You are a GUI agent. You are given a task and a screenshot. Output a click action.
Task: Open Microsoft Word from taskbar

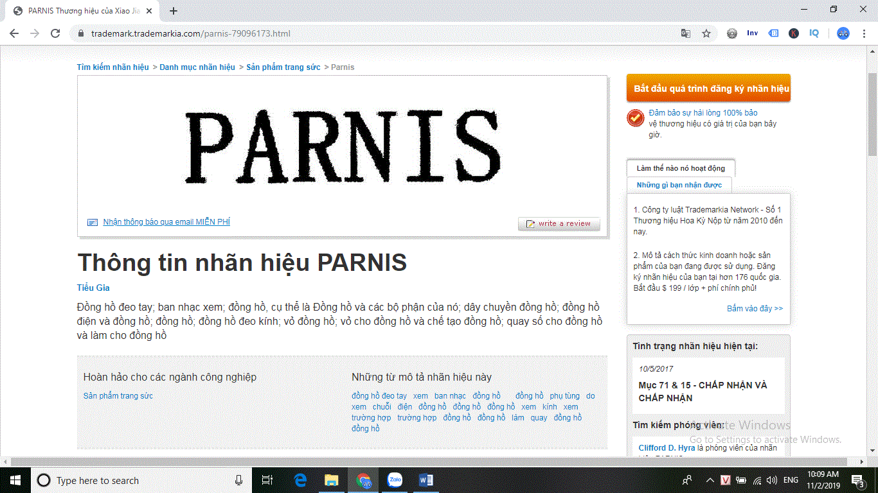click(x=426, y=480)
